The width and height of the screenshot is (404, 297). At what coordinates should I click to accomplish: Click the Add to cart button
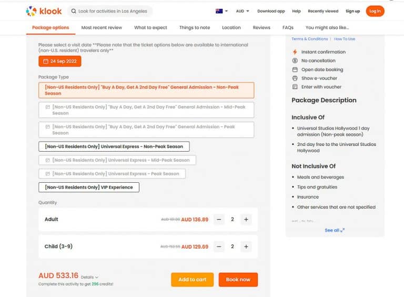(192, 280)
